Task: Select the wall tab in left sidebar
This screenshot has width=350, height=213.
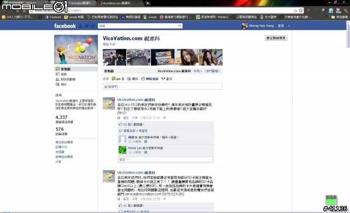Action: (76, 69)
